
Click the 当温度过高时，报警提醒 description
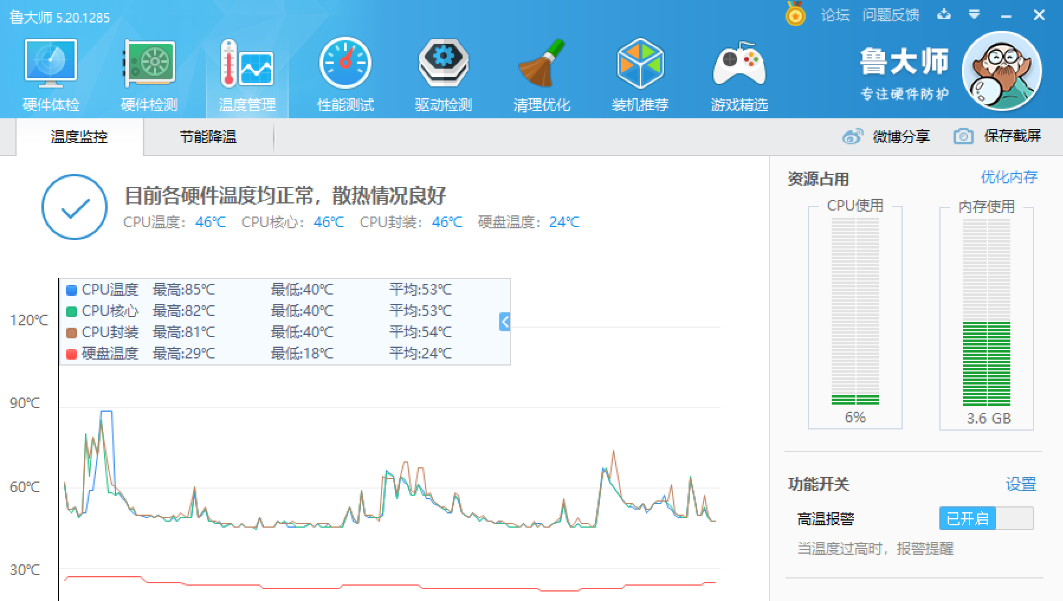875,548
